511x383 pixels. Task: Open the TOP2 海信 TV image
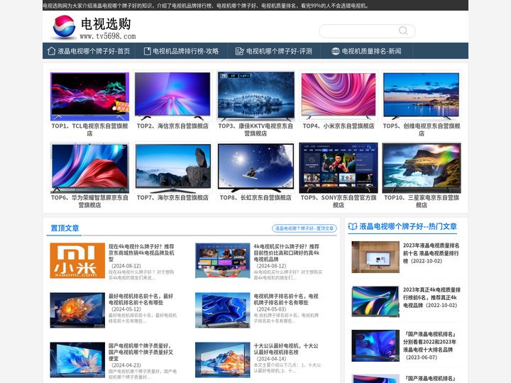[172, 96]
